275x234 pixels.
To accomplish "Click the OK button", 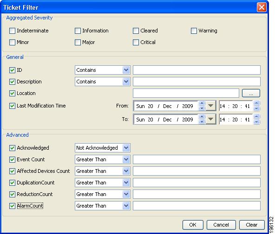I will tap(193, 225).
